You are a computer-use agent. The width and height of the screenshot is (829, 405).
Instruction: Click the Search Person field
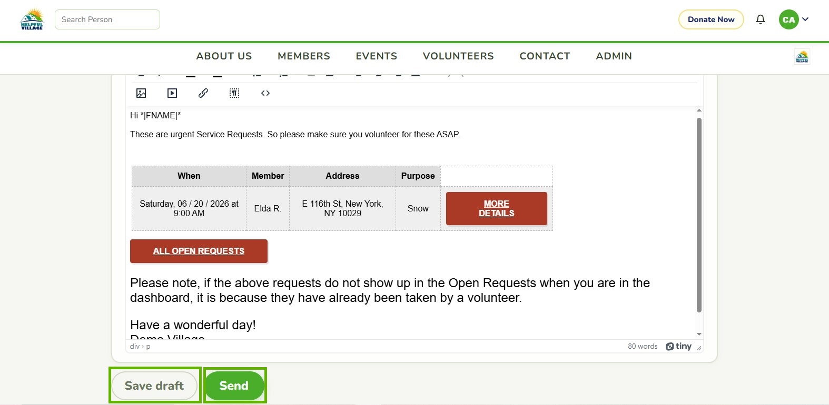(x=107, y=19)
